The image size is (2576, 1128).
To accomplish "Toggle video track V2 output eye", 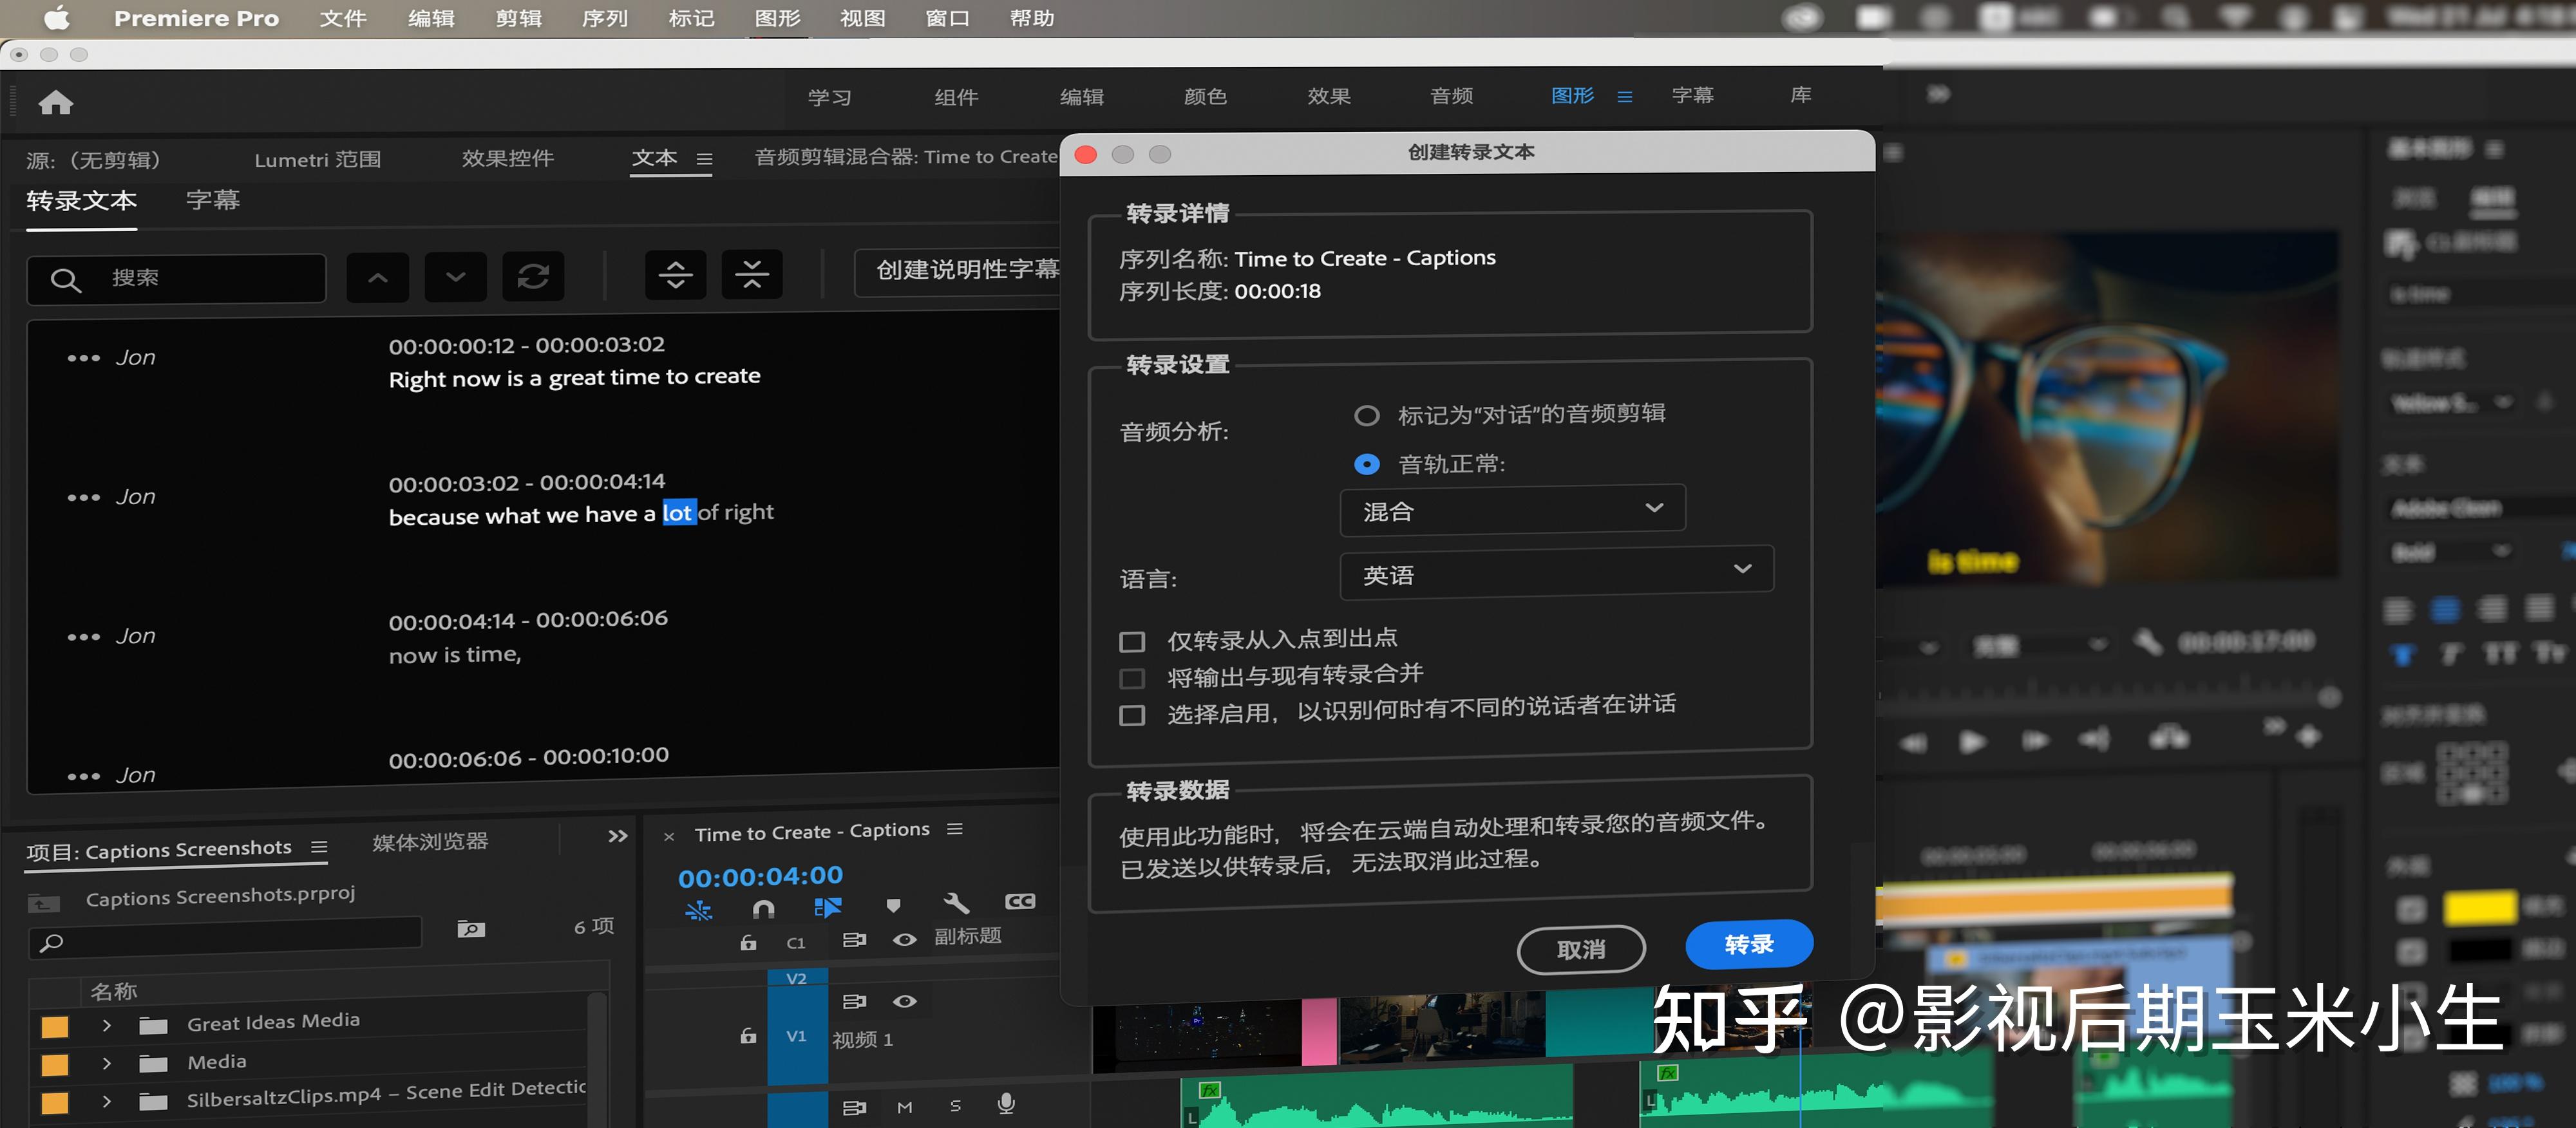I will click(905, 1001).
